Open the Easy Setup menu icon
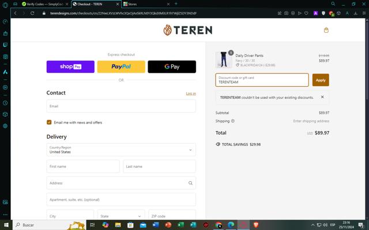This screenshot has width=369, height=230. 364,13
